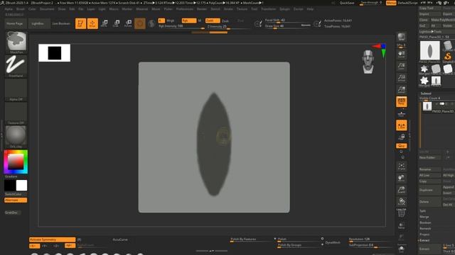Click the Move view icon

tap(401, 178)
